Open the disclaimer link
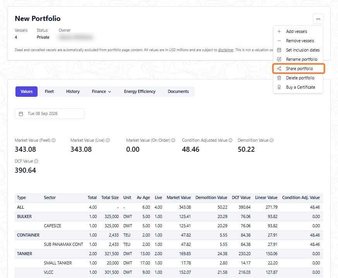338x278 pixels. pyautogui.click(x=226, y=50)
